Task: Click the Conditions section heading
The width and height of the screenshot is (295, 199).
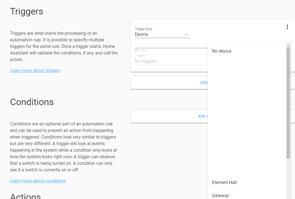Action: pos(32,102)
